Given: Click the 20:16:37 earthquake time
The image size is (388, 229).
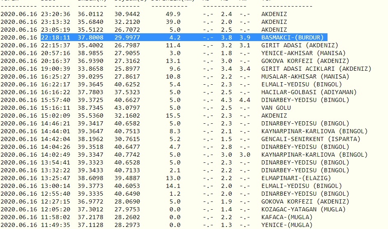Looking at the screenshot, I should (x=56, y=61).
